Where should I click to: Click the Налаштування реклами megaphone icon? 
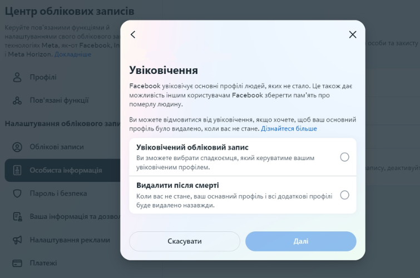(x=17, y=240)
